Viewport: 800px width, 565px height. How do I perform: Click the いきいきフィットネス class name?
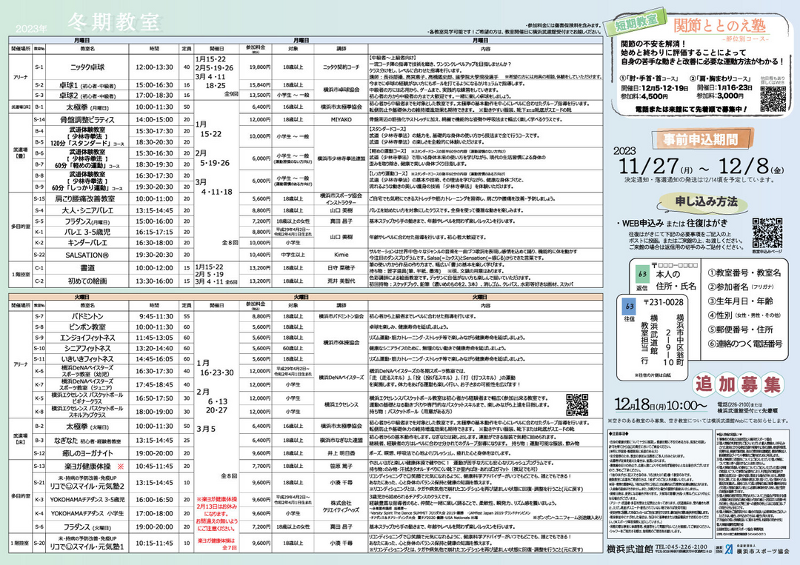click(x=87, y=359)
